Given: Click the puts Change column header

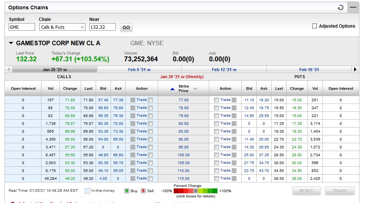Looking at the screenshot, I should tap(297, 89).
